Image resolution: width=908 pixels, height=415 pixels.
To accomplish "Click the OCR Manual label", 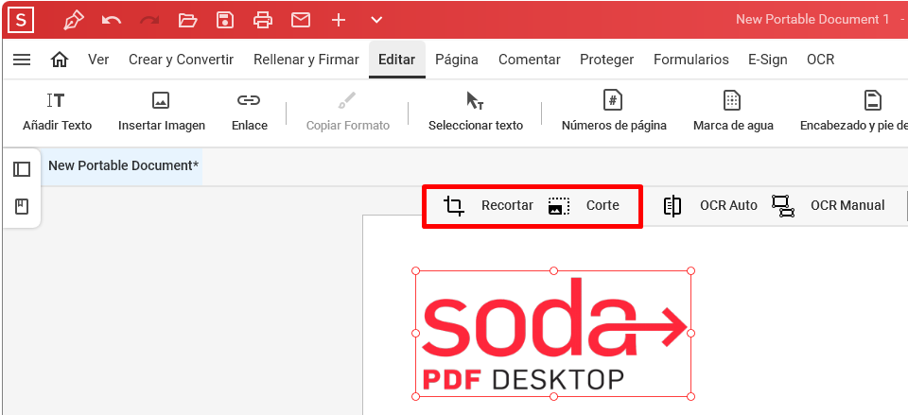I will (847, 205).
